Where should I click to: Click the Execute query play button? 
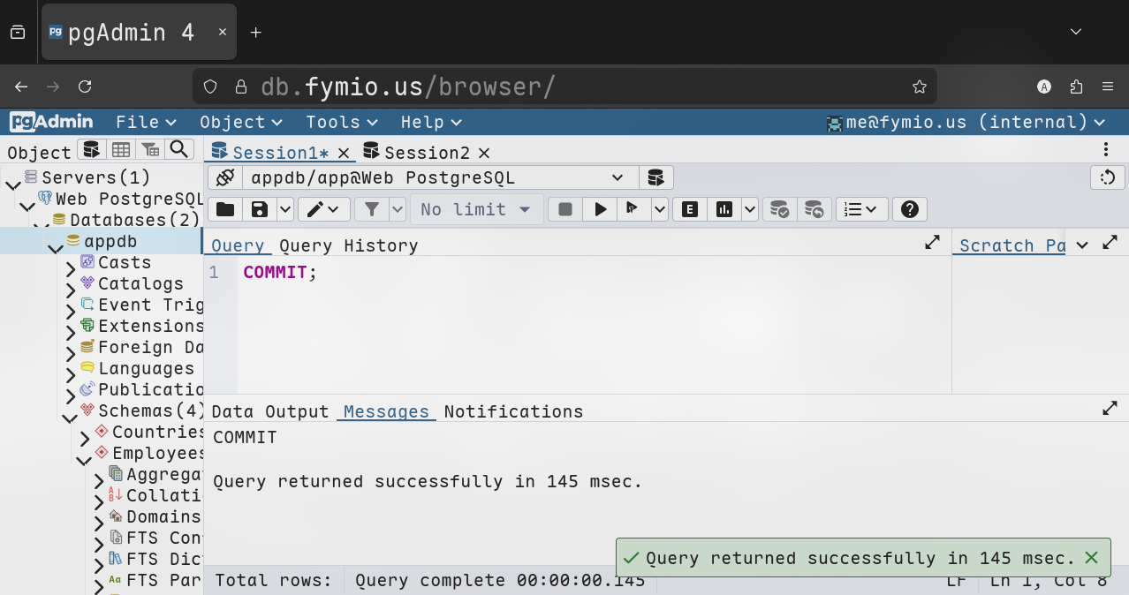601,209
